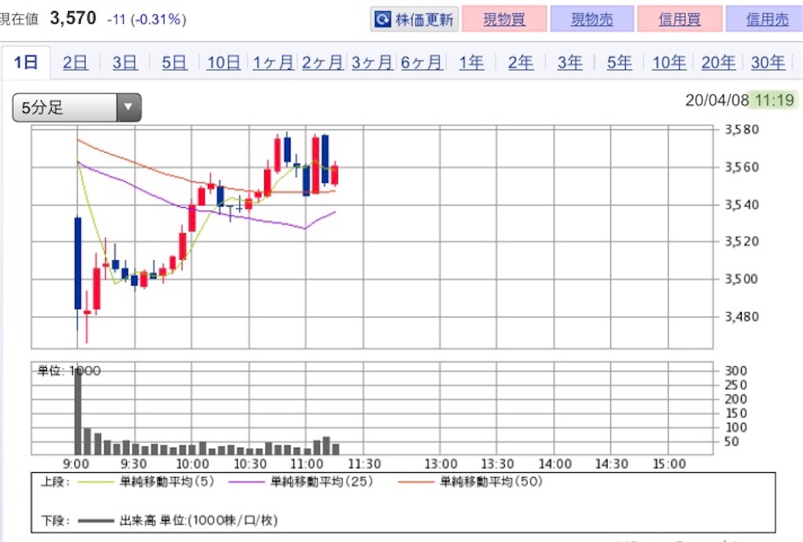Click the 株価更新 price update button

[x=414, y=20]
